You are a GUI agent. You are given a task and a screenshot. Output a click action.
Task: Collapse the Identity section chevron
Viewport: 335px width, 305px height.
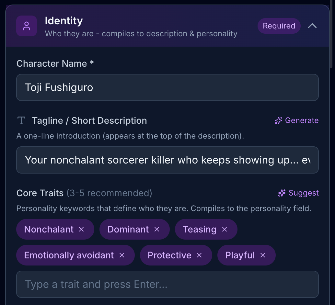coord(312,26)
